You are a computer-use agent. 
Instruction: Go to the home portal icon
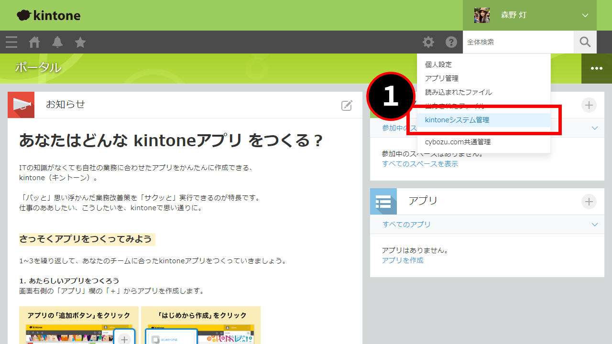(x=34, y=42)
